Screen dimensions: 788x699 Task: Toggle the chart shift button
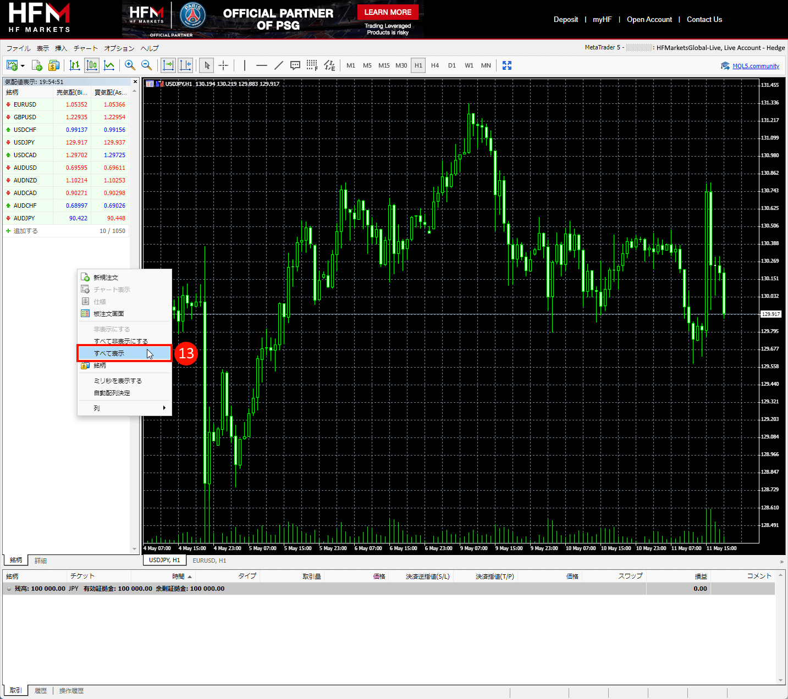(185, 65)
